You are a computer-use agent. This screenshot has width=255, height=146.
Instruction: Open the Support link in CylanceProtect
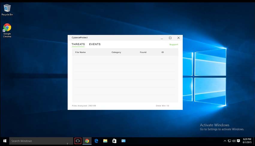pos(174,44)
